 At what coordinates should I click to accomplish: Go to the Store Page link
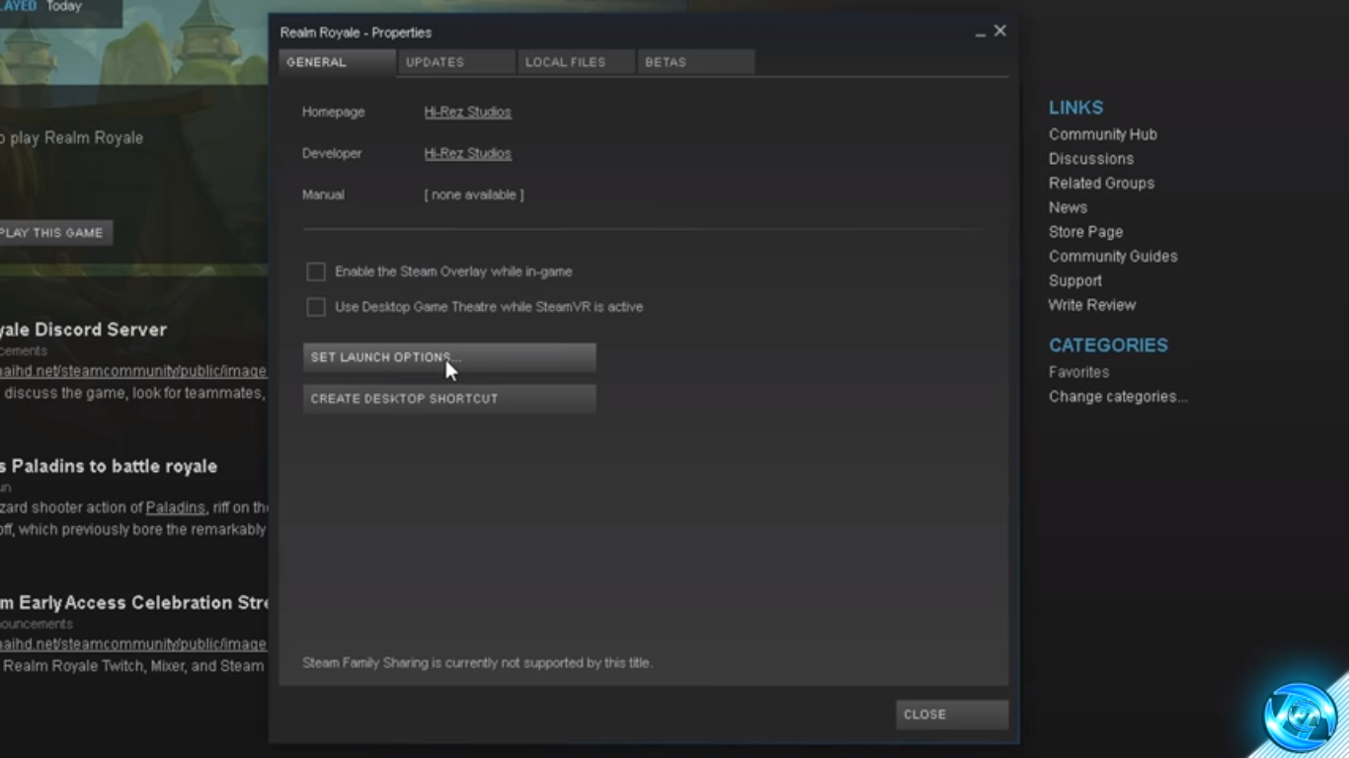(x=1085, y=232)
